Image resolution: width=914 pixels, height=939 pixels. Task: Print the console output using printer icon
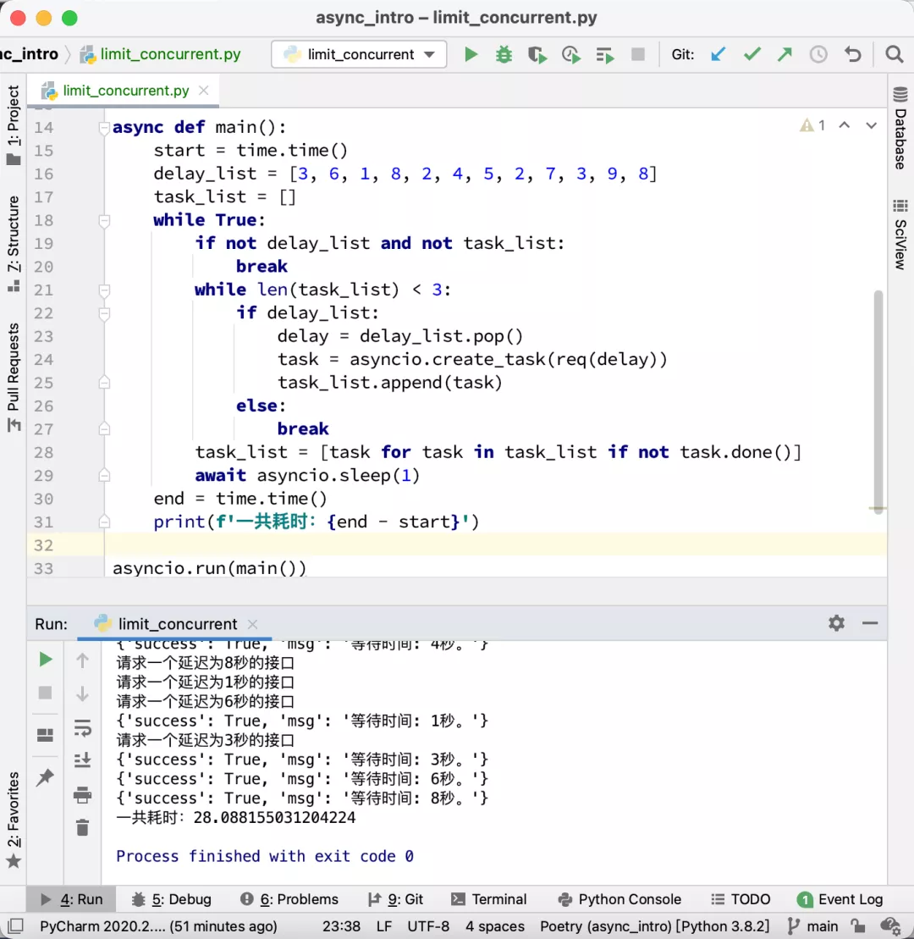(x=82, y=794)
